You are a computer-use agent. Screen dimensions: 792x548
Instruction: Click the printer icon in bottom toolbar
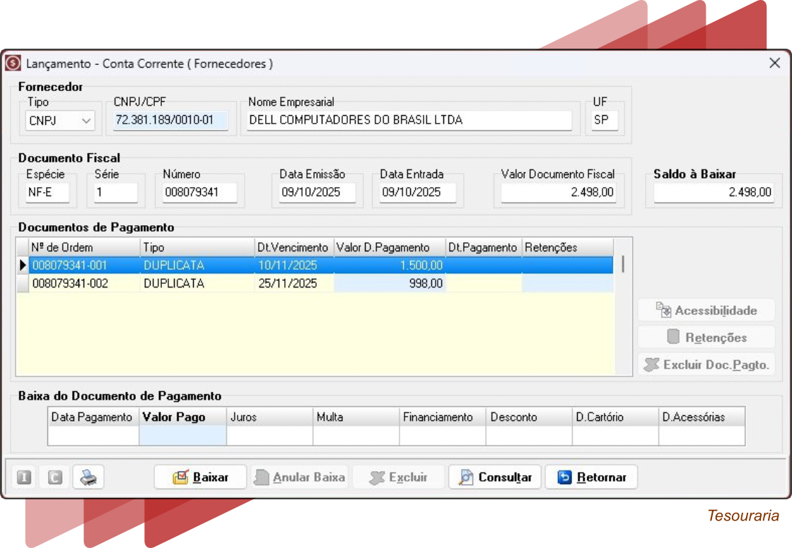click(x=88, y=477)
